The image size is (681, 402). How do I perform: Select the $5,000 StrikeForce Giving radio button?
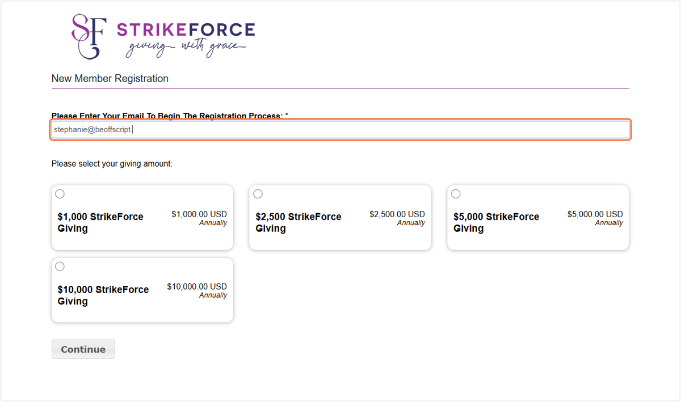pyautogui.click(x=456, y=194)
